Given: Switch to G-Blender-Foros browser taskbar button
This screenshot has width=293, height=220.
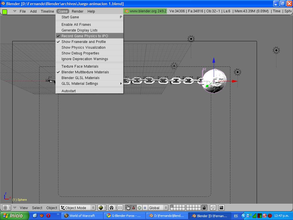Looking at the screenshot, I should (124, 216).
